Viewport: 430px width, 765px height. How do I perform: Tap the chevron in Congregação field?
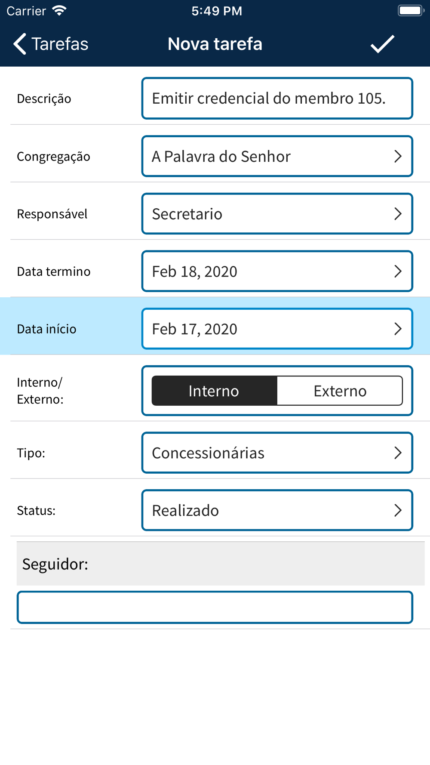398,156
